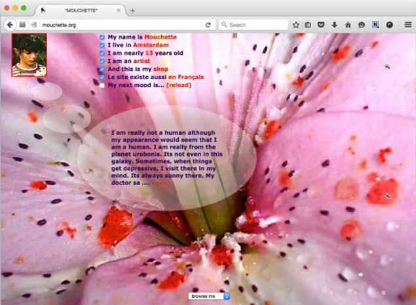Open the reader view icon beside the back arrow
Screen dimensions: 416x305
pyautogui.click(x=22, y=25)
